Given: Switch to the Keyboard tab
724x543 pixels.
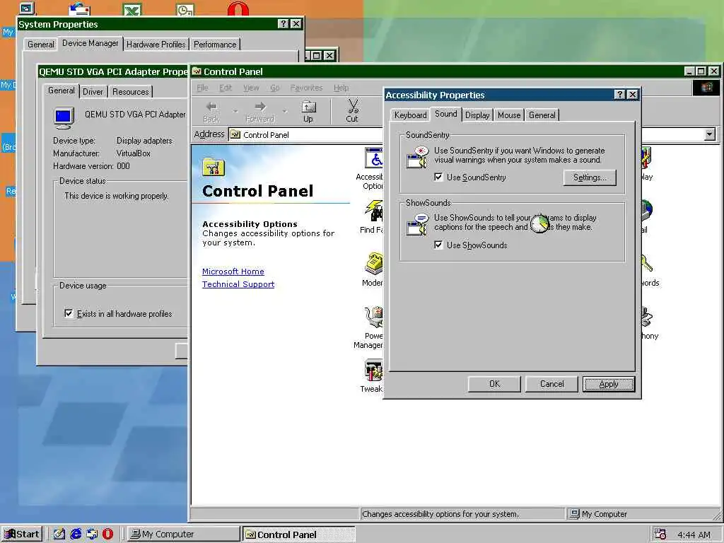Looking at the screenshot, I should (x=410, y=115).
